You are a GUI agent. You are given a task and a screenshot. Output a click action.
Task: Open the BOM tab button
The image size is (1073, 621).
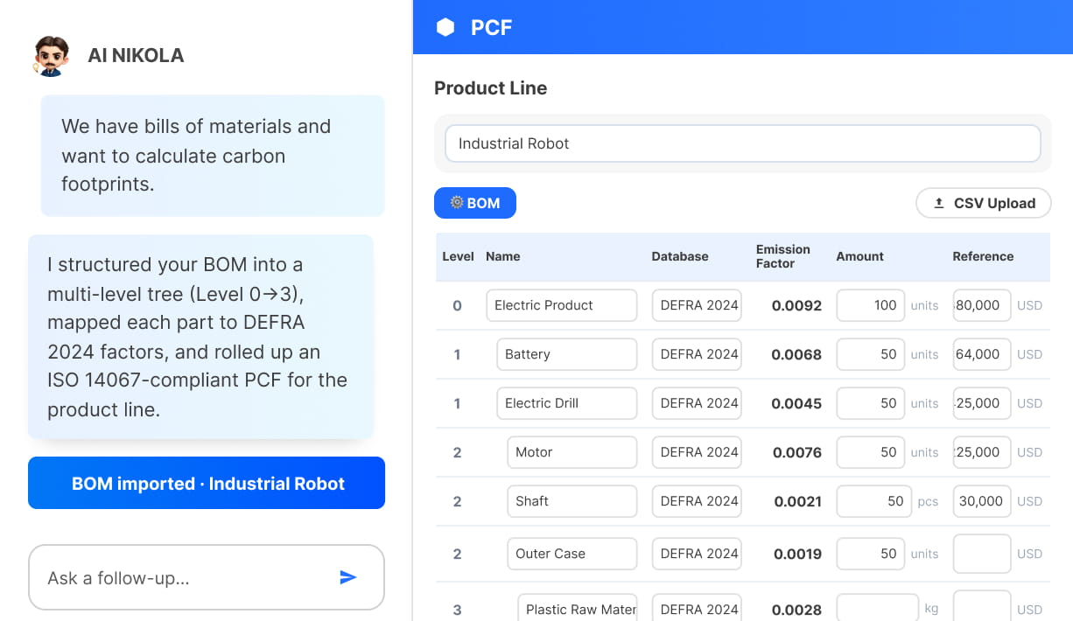coord(475,203)
